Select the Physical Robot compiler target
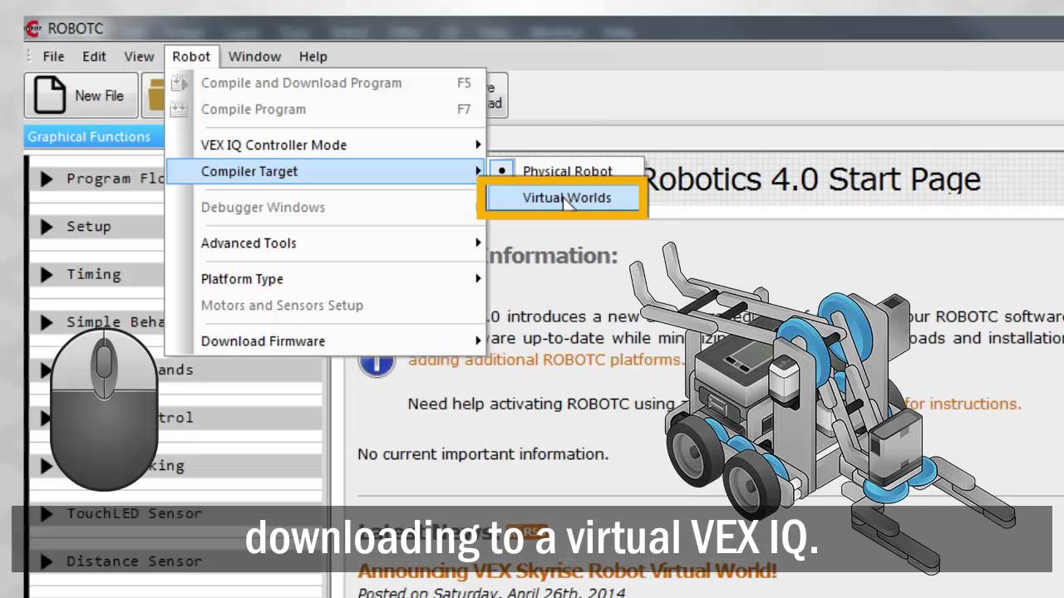Screen dimensions: 1064x598 point(566,171)
